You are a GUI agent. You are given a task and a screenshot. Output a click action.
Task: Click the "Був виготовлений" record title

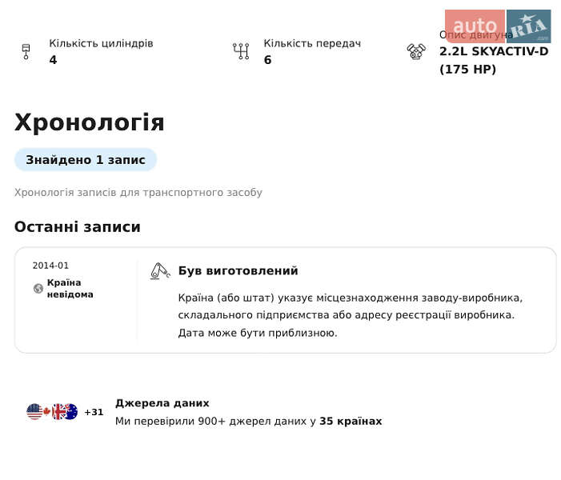point(238,271)
